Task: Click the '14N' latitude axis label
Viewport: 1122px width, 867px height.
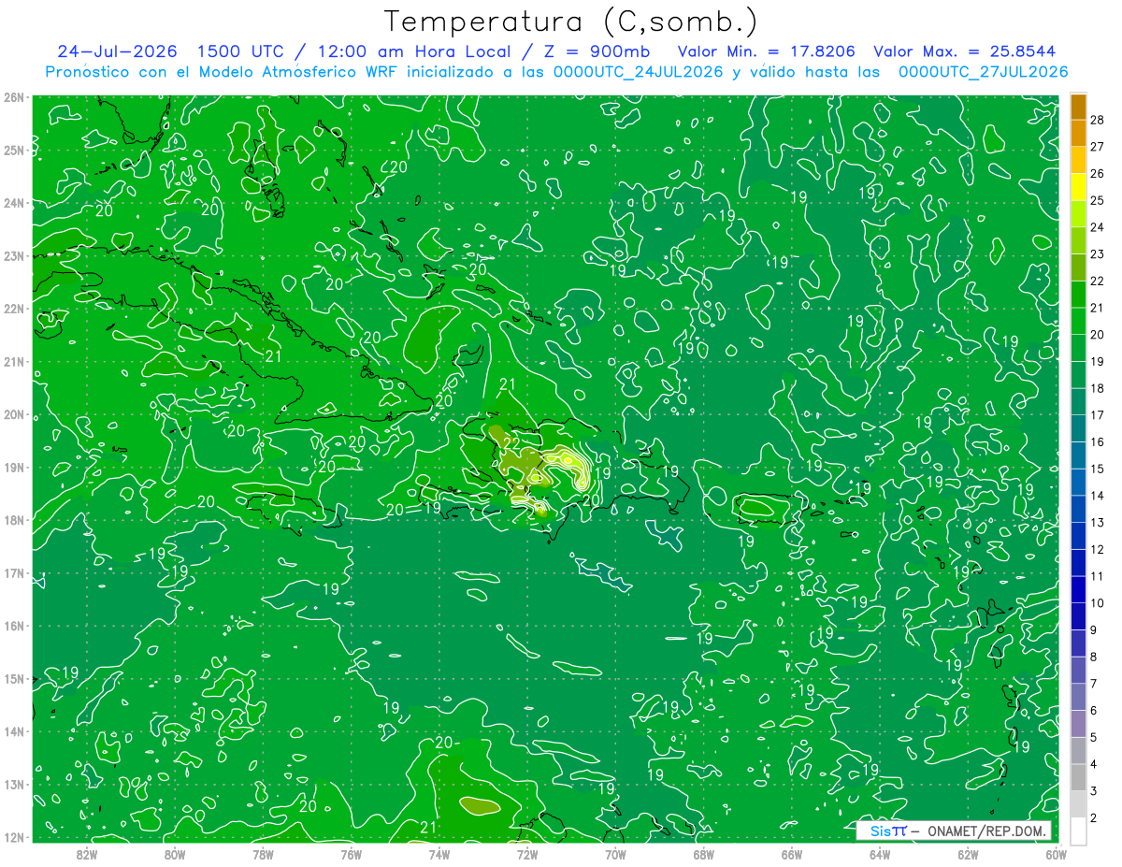Action: point(14,732)
